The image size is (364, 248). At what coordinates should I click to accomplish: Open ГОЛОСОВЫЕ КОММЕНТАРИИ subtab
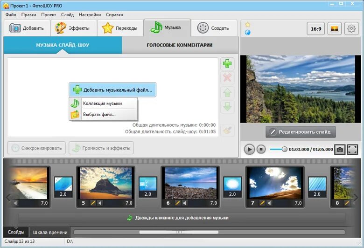pyautogui.click(x=180, y=45)
